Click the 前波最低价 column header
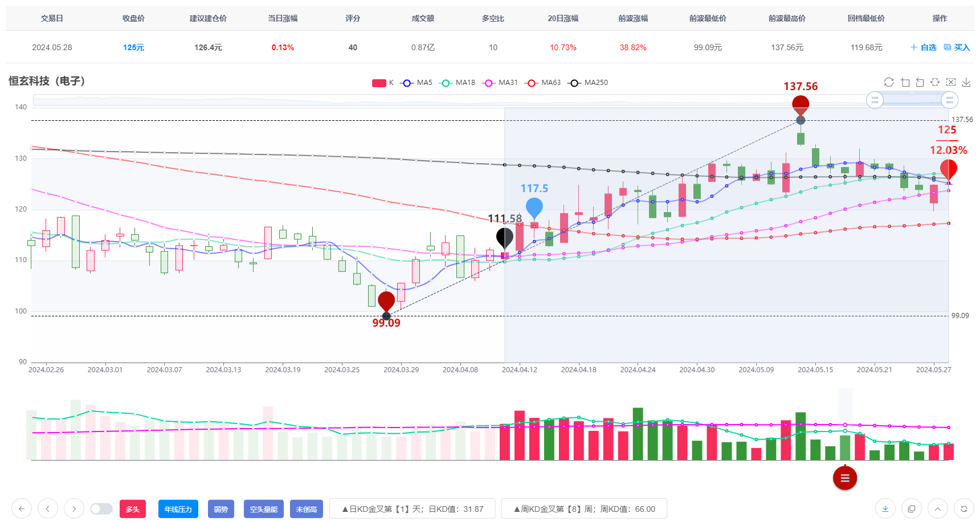Image resolution: width=980 pixels, height=521 pixels. pos(708,18)
